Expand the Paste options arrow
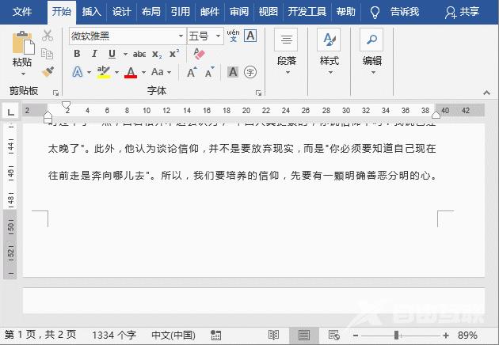Image resolution: width=499 pixels, height=345 pixels. [23, 74]
